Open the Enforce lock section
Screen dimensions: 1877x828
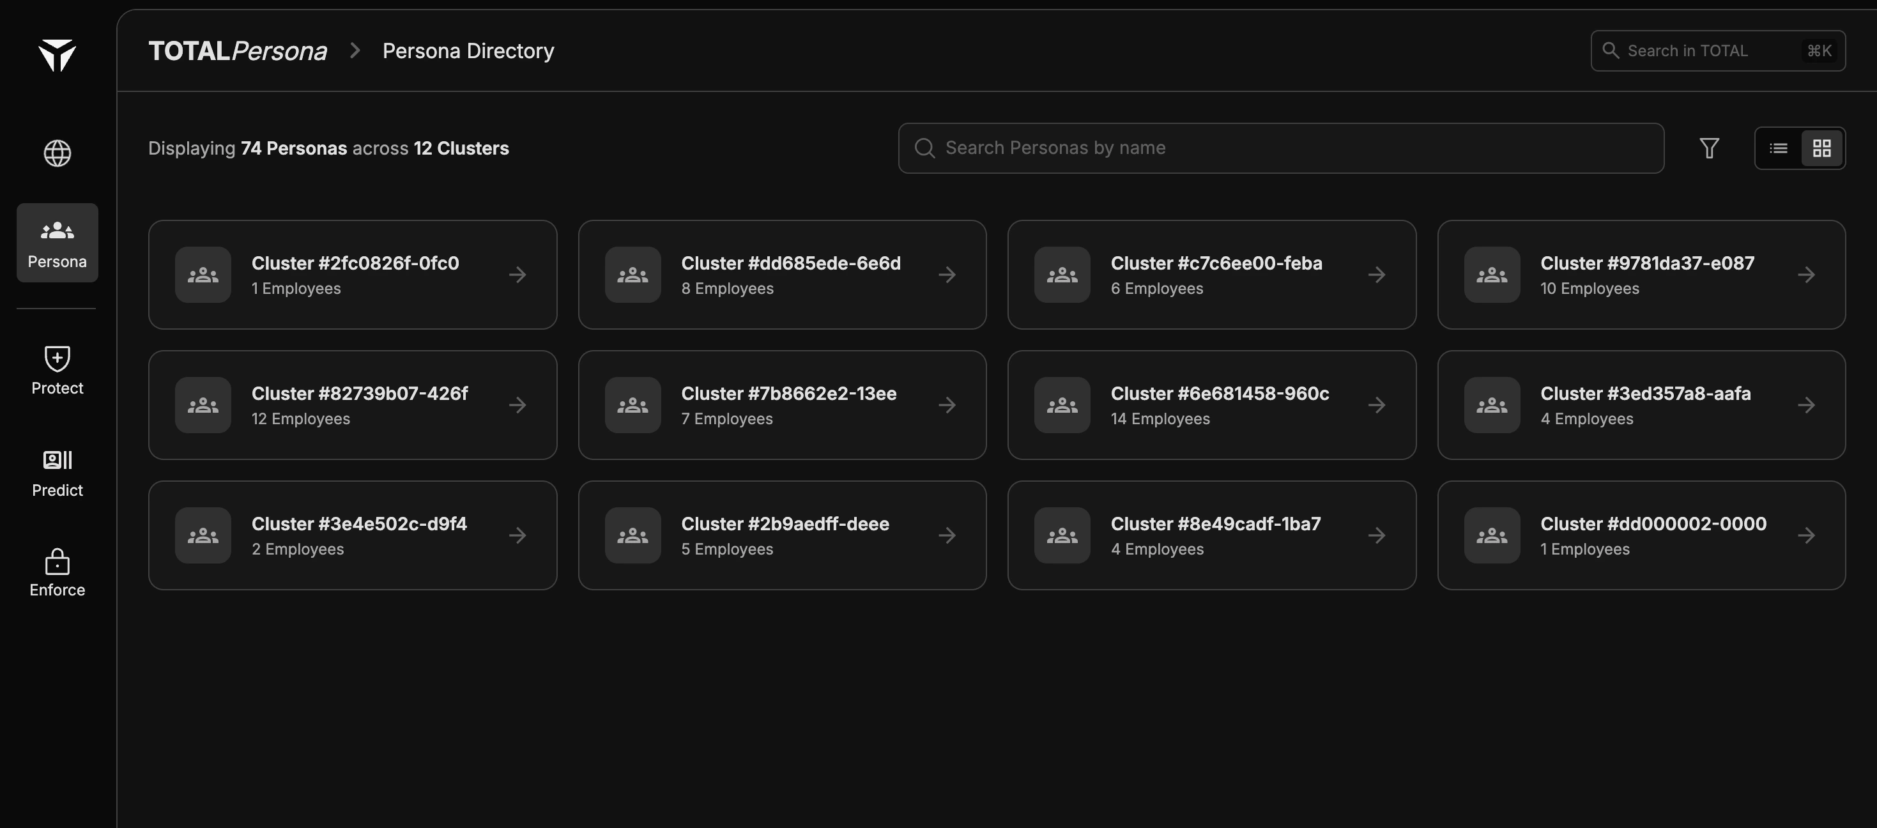point(57,573)
